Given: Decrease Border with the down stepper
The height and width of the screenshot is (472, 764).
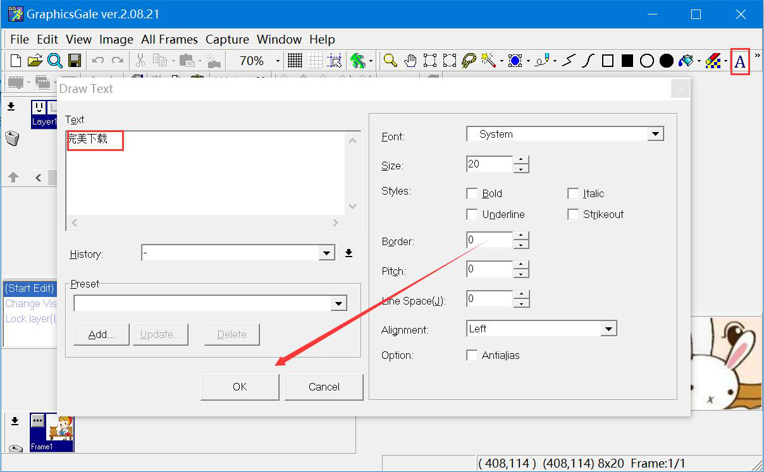Looking at the screenshot, I should coord(521,245).
